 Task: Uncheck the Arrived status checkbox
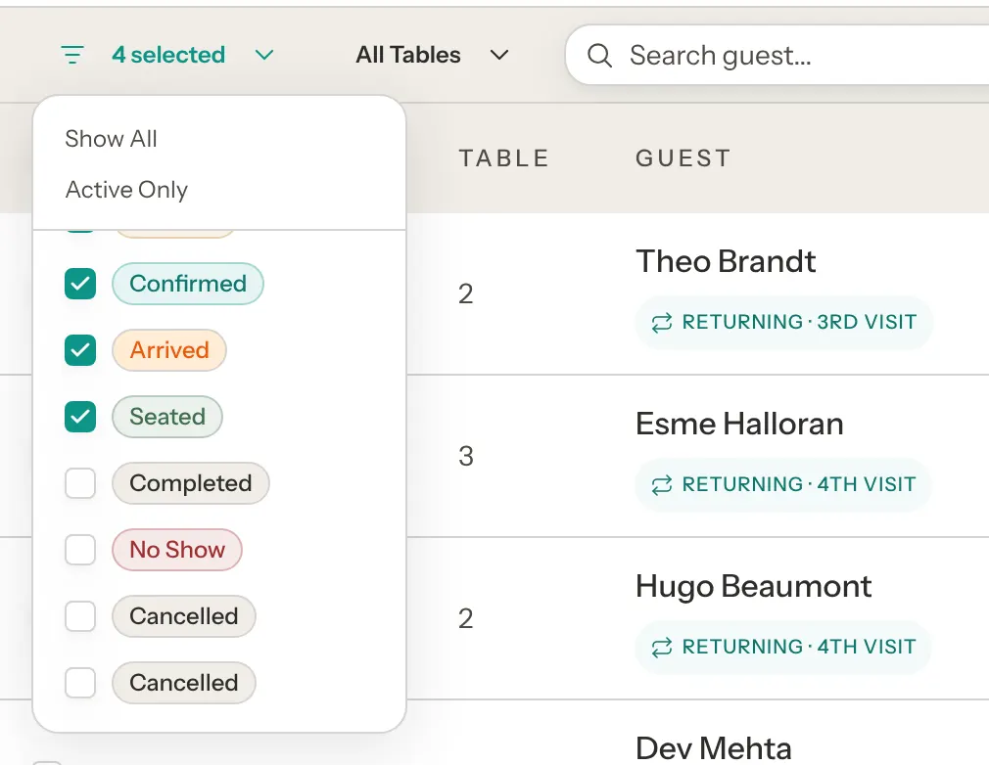pyautogui.click(x=80, y=350)
